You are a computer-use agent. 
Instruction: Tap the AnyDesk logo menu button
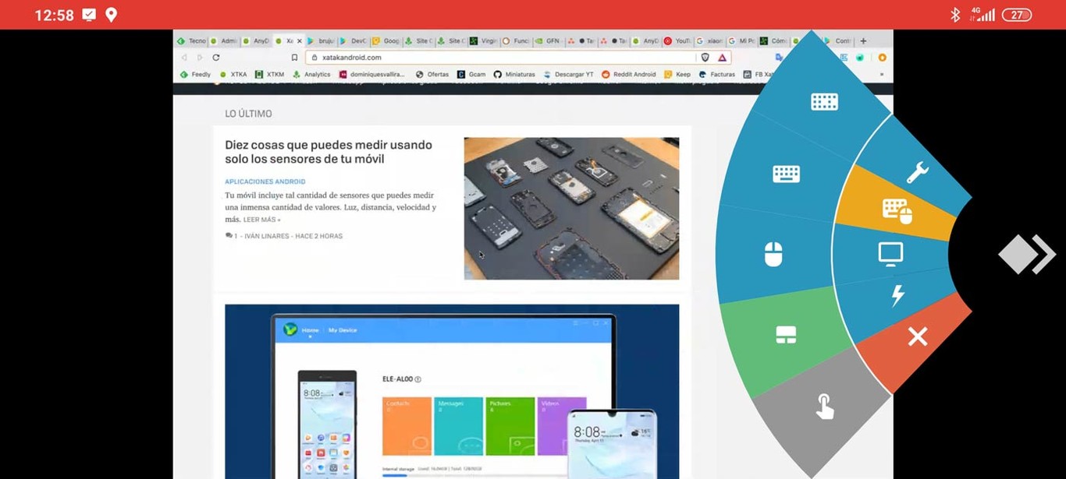pyautogui.click(x=1025, y=255)
